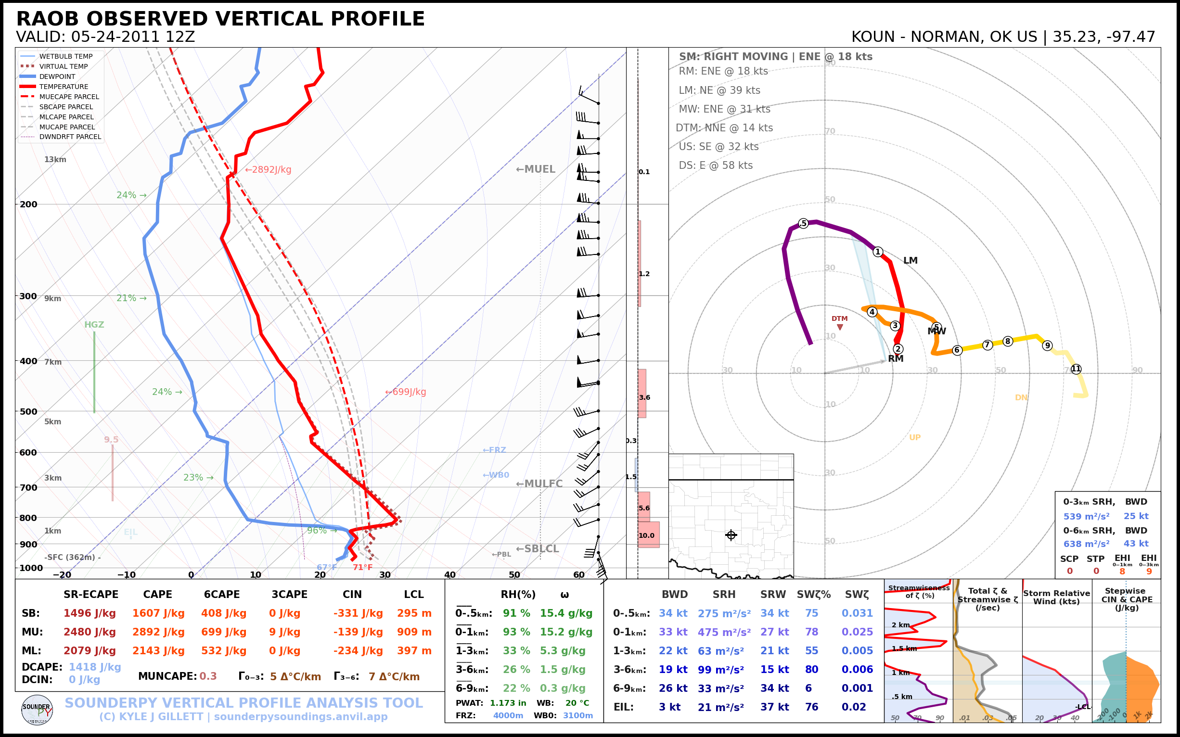Click hodograph height marker numbered 9
The width and height of the screenshot is (1180, 737).
tap(1047, 345)
